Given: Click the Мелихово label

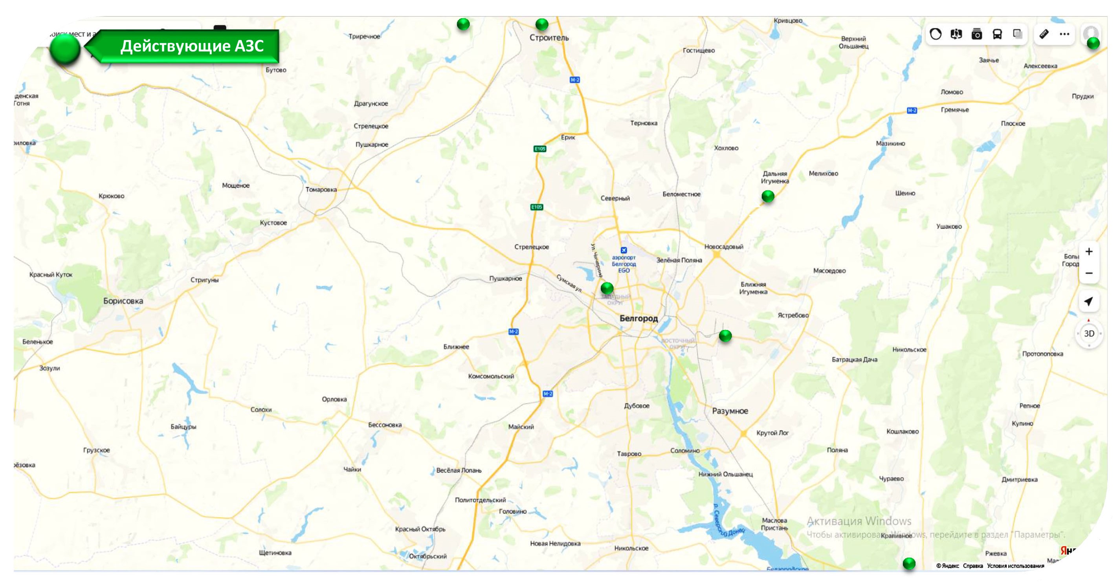Looking at the screenshot, I should click(x=824, y=173).
